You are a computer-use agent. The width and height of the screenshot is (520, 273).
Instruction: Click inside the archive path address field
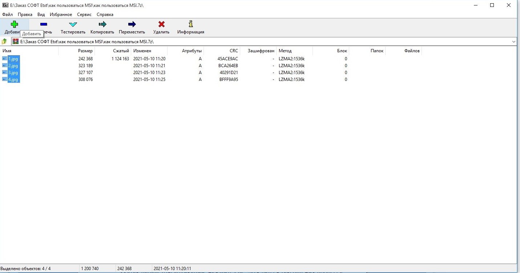254,42
